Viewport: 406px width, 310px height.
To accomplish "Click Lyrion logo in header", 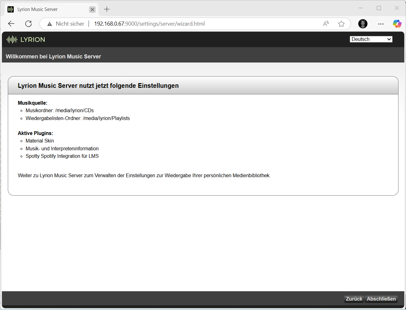I will pos(26,39).
